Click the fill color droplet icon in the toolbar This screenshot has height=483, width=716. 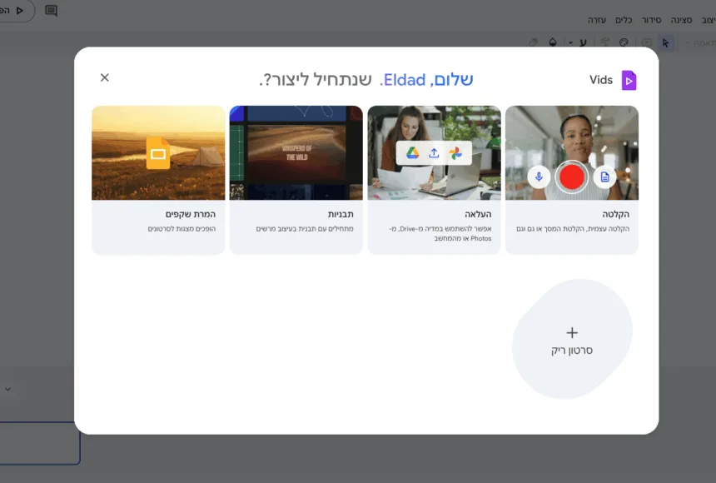click(x=553, y=42)
